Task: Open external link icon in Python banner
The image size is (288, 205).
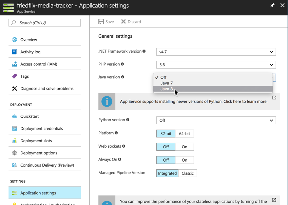Action: [x=274, y=98]
